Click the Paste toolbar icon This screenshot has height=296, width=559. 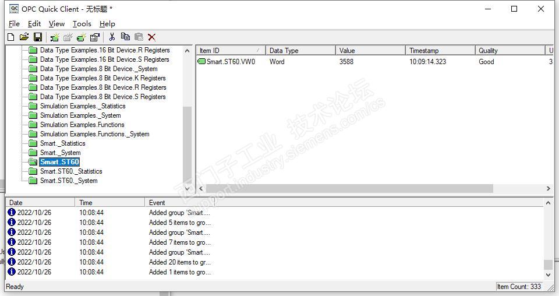click(x=139, y=37)
